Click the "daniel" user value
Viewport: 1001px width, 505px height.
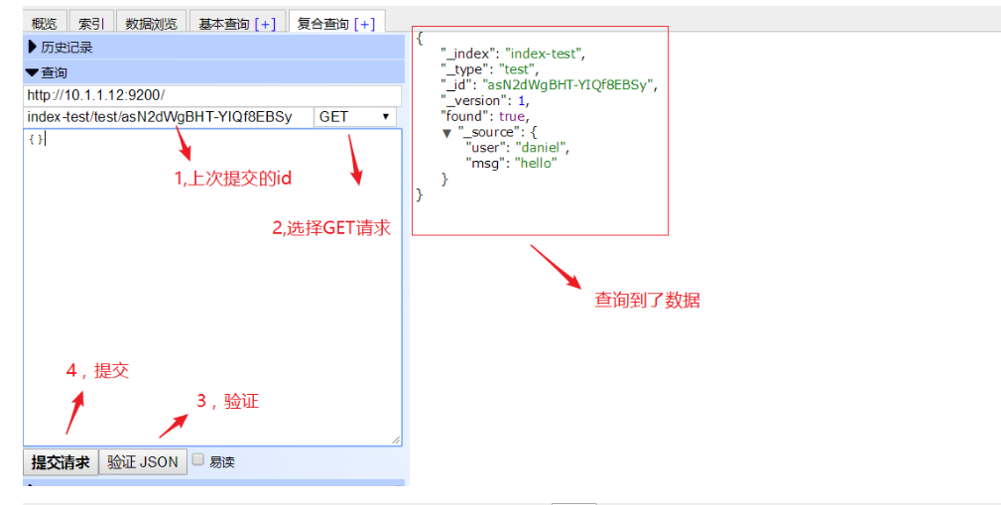541,148
